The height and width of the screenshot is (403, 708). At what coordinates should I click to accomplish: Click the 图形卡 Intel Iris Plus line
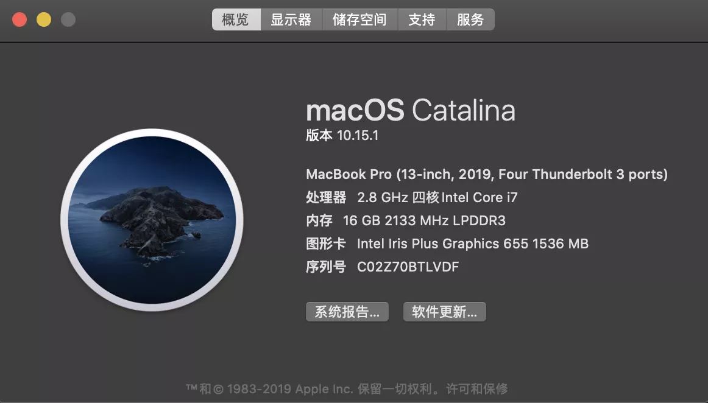tap(447, 244)
